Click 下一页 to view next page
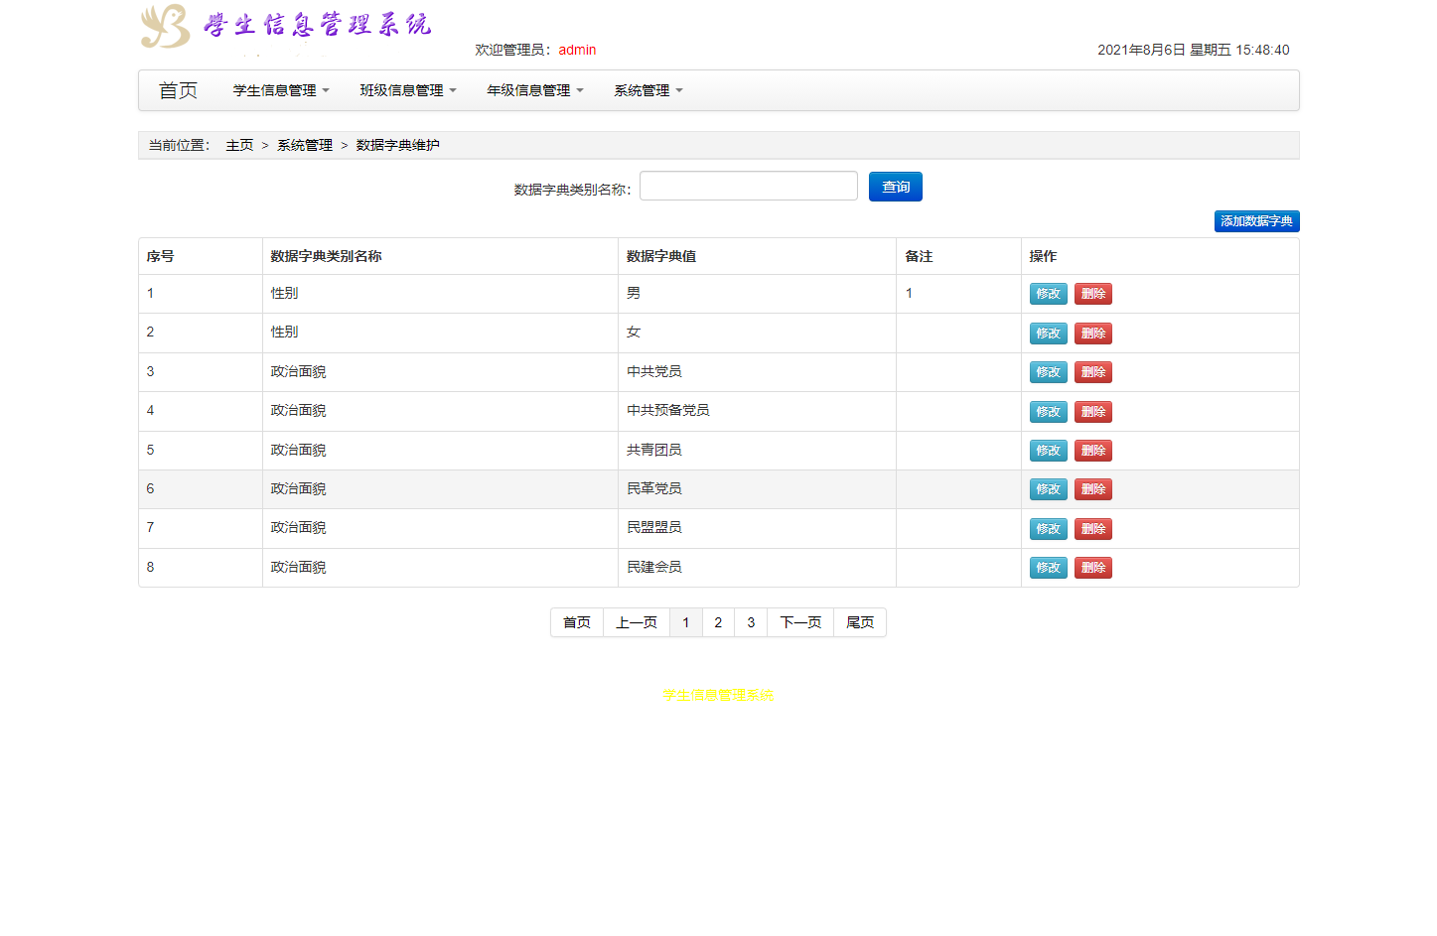1437x936 pixels. tap(800, 622)
